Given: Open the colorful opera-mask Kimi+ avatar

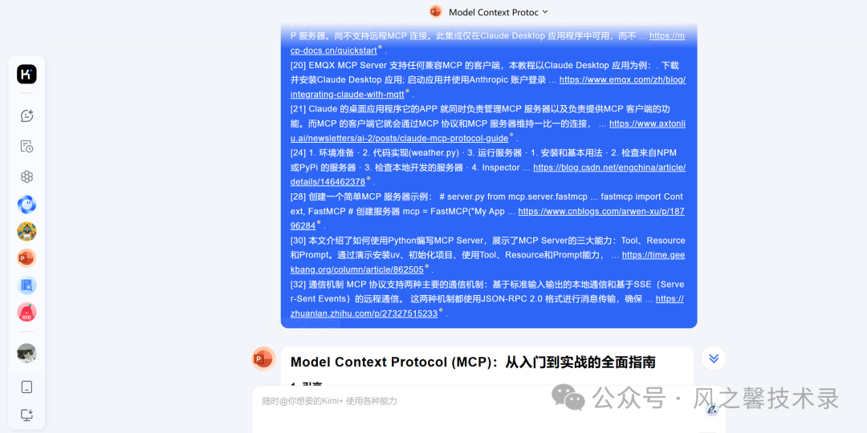Looking at the screenshot, I should 26,232.
